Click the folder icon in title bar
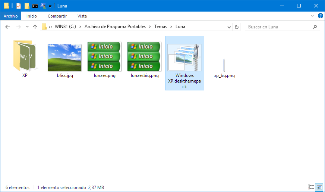This screenshot has height=192, width=325. coord(6,6)
